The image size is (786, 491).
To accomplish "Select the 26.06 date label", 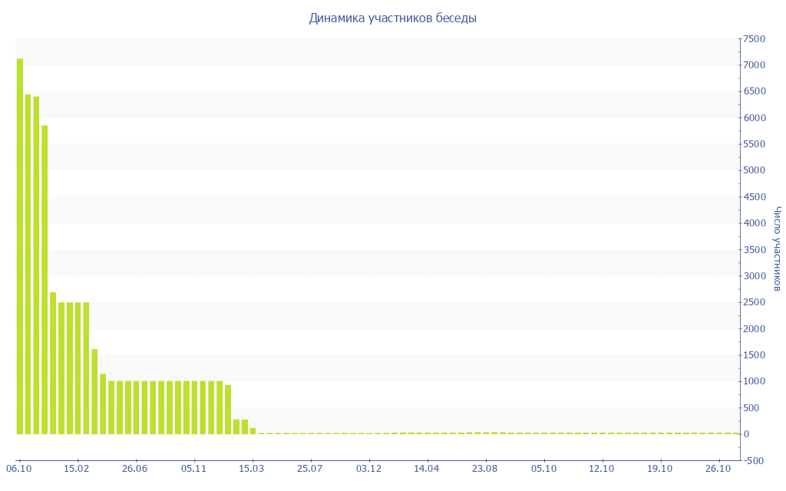I will [135, 468].
